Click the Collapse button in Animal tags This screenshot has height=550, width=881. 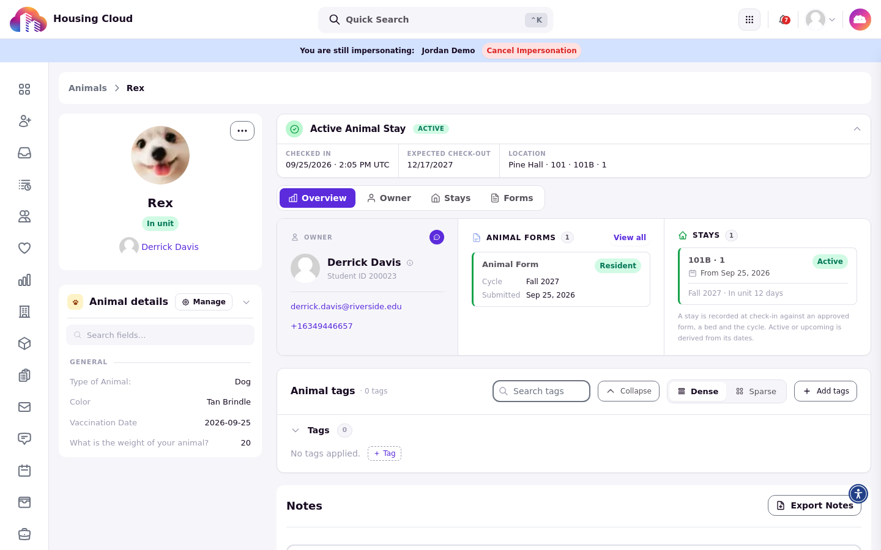tap(628, 391)
